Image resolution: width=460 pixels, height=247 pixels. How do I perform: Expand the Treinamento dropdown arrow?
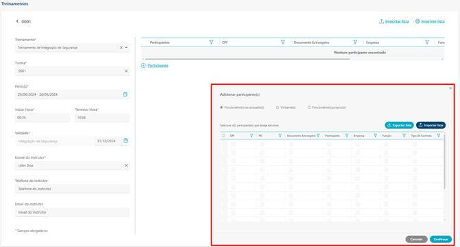(x=126, y=48)
